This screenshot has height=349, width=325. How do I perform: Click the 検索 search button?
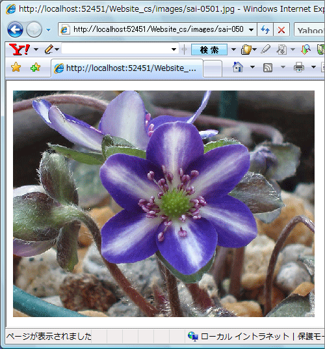click(209, 49)
